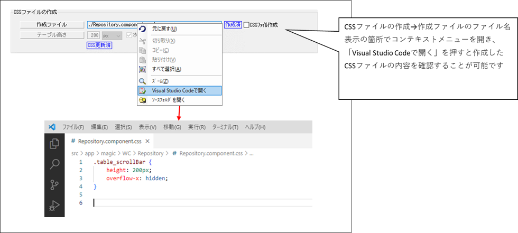Open the Search icon in activity bar
Viewport: 518px width, 233px height.
54,164
